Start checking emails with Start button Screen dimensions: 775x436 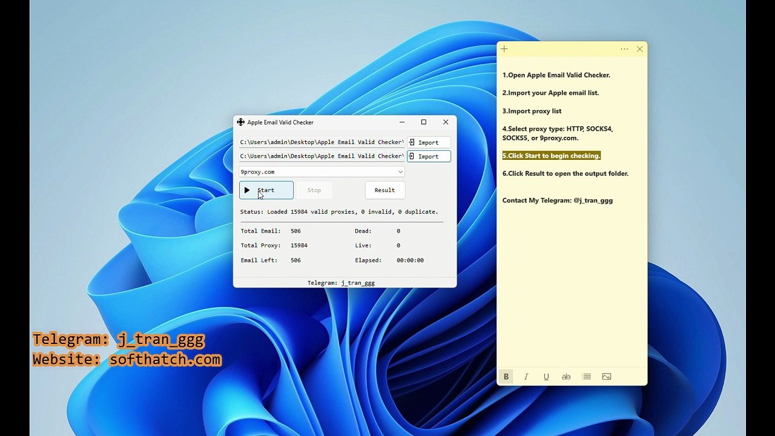266,190
